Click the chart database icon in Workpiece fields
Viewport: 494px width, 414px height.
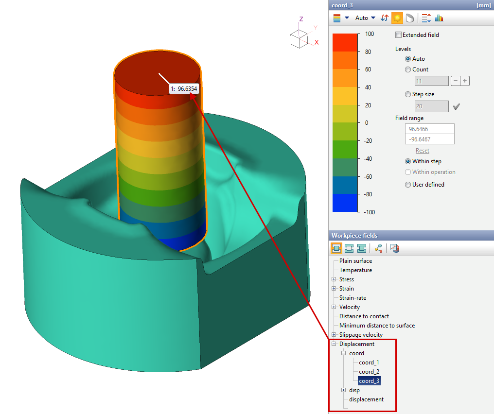click(x=395, y=249)
